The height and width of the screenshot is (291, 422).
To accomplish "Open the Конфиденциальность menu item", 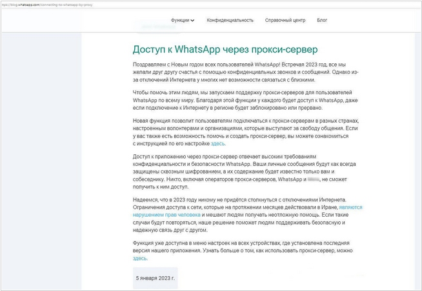I will (230, 20).
